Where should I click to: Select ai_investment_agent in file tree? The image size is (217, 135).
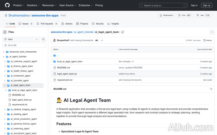(x=21, y=76)
